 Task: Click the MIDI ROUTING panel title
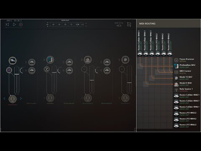147,23
